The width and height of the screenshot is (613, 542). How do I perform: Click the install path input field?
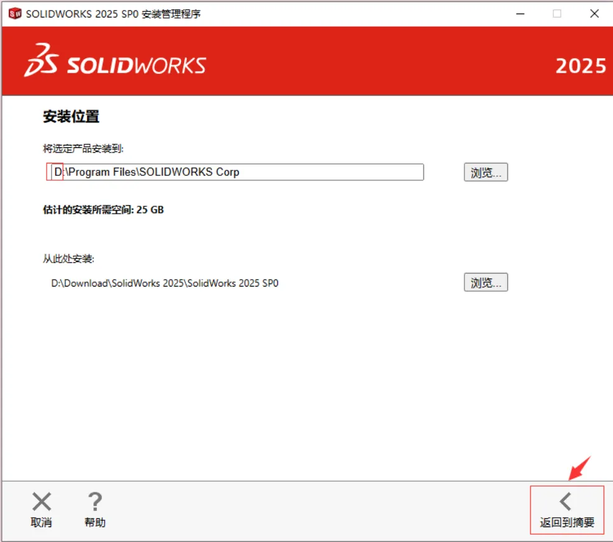237,172
